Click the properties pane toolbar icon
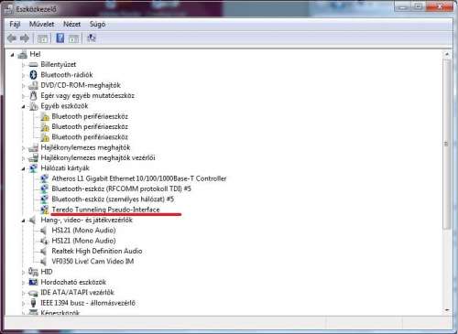The width and height of the screenshot is (458, 334). 73,38
